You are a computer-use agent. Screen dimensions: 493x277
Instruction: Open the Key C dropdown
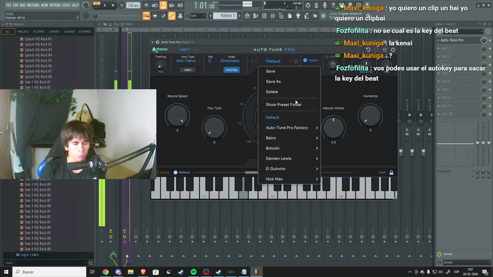tap(212, 61)
